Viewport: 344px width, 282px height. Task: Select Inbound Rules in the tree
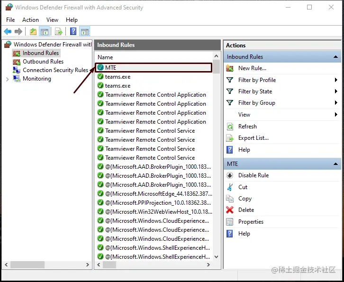[x=41, y=53]
